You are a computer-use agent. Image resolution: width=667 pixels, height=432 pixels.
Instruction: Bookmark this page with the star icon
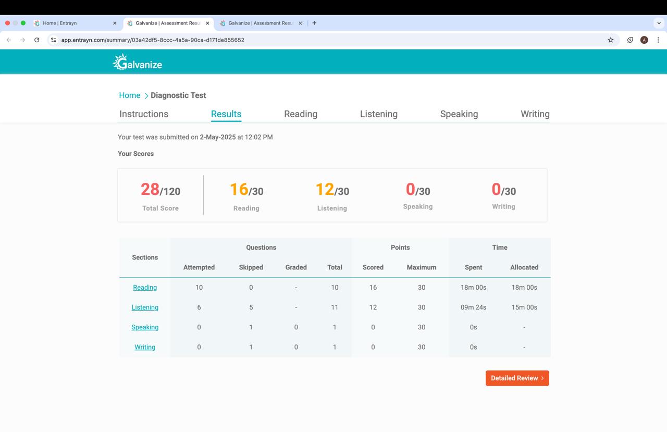611,40
